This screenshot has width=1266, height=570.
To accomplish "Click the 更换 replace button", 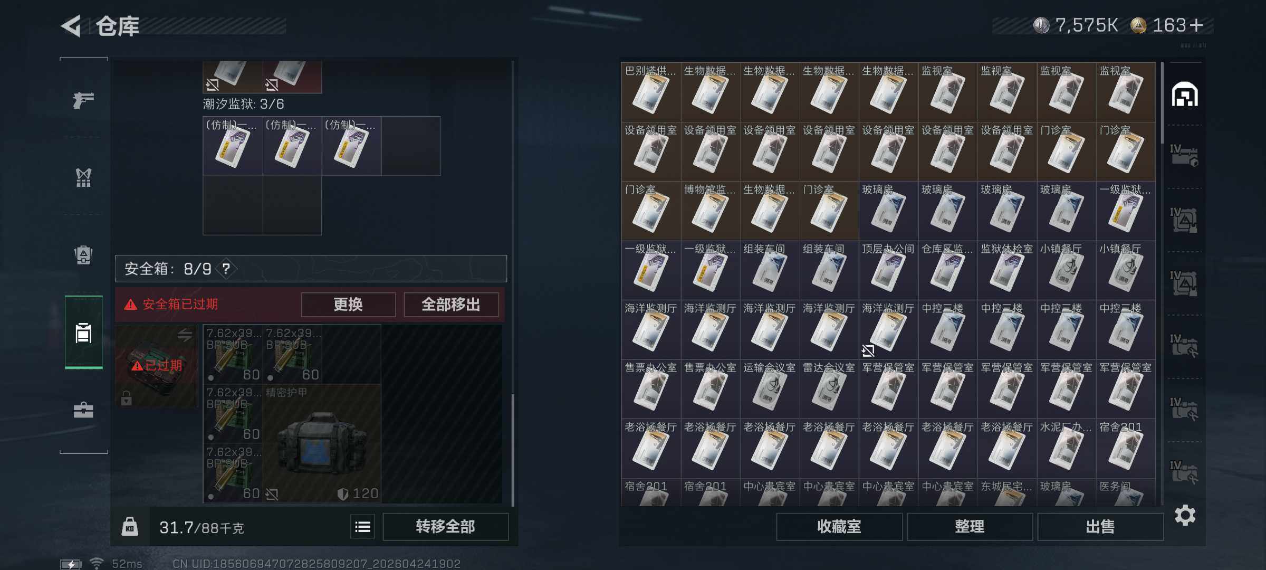I will coord(348,305).
